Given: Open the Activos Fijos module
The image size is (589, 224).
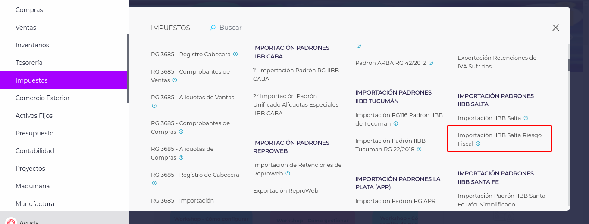Looking at the screenshot, I should tap(63, 116).
